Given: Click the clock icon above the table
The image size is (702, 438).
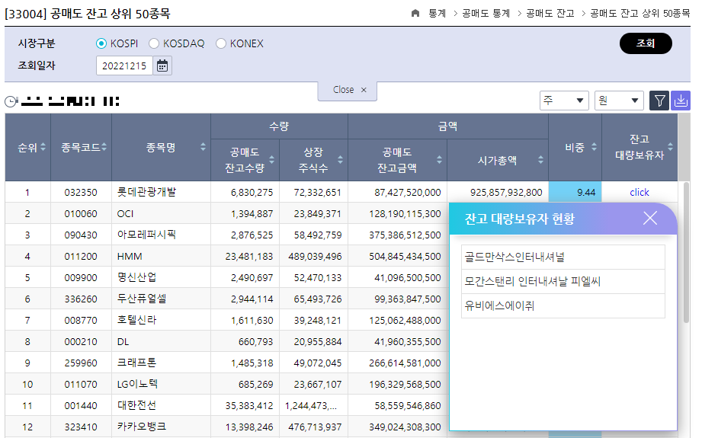Looking at the screenshot, I should click(x=11, y=101).
